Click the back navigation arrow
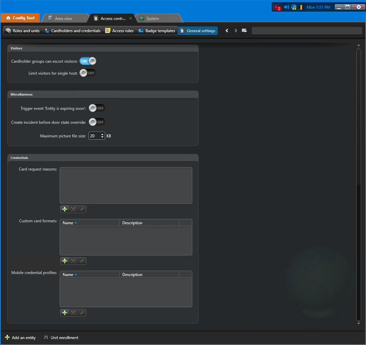366x345 pixels. coord(227,30)
